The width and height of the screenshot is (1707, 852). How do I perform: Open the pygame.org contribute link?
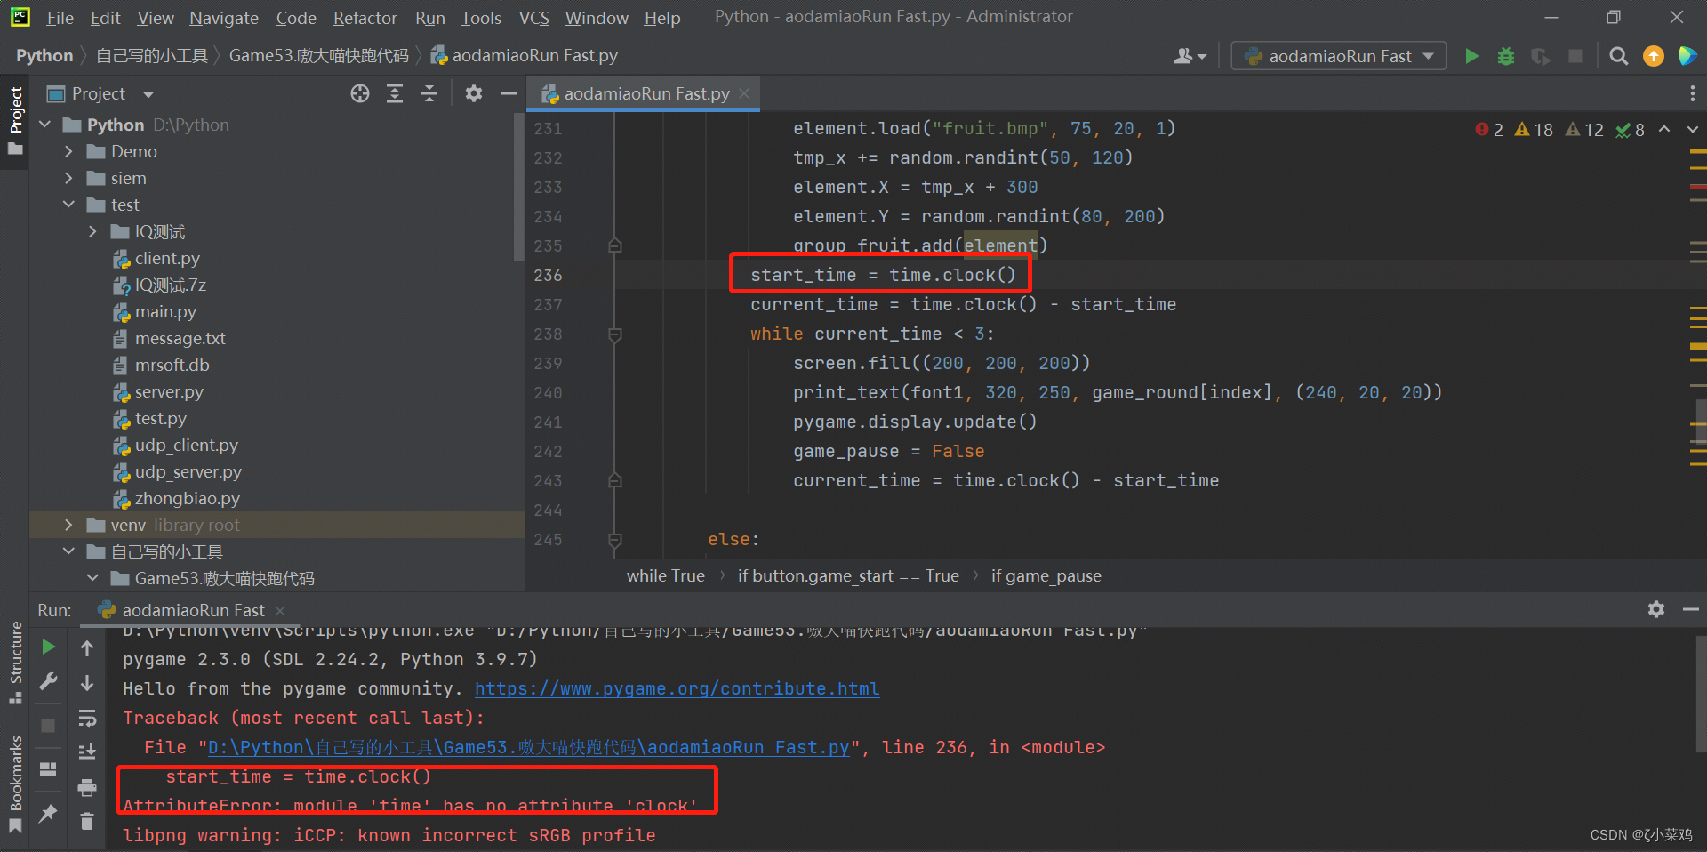(x=677, y=687)
